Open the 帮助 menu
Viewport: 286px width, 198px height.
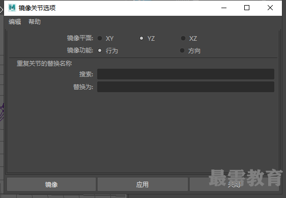tap(35, 22)
